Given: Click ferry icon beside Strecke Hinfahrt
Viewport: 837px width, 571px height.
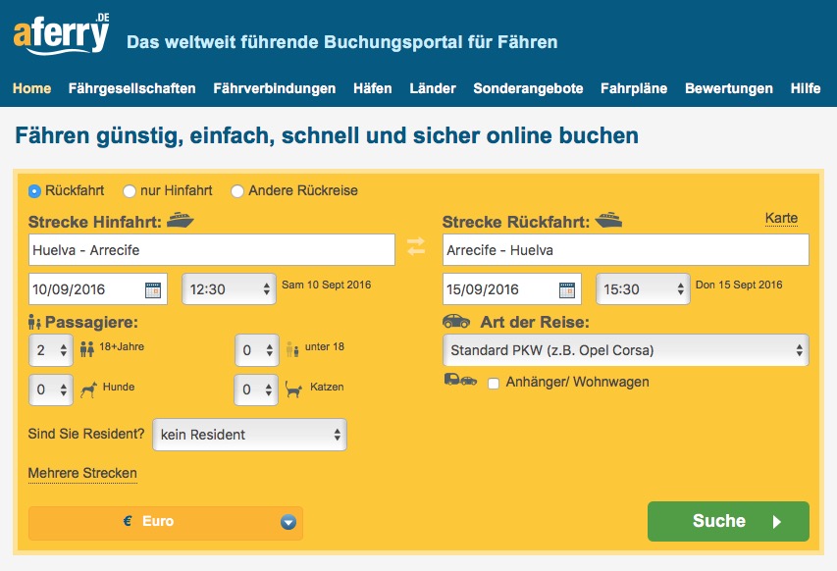Looking at the screenshot, I should click(x=181, y=221).
